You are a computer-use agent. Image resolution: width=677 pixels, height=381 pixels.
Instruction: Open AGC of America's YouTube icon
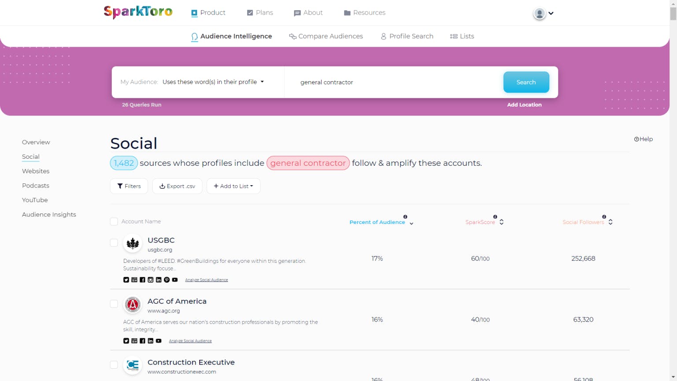coord(159,341)
